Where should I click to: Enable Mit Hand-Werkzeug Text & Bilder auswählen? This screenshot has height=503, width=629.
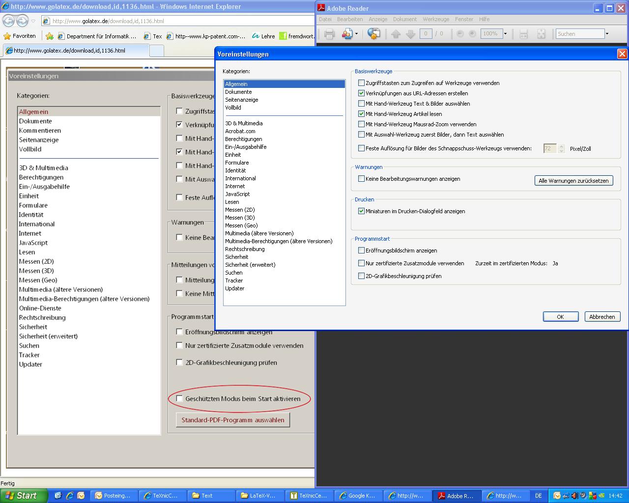point(361,104)
